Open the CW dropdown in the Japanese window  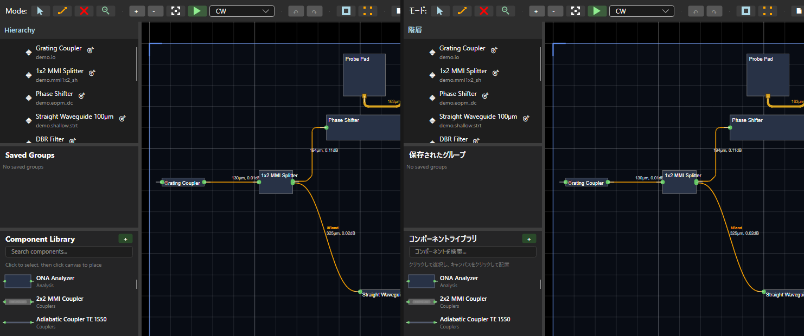(x=642, y=11)
